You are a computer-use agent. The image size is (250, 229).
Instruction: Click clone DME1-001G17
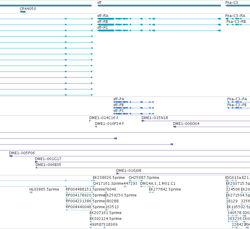142,162
